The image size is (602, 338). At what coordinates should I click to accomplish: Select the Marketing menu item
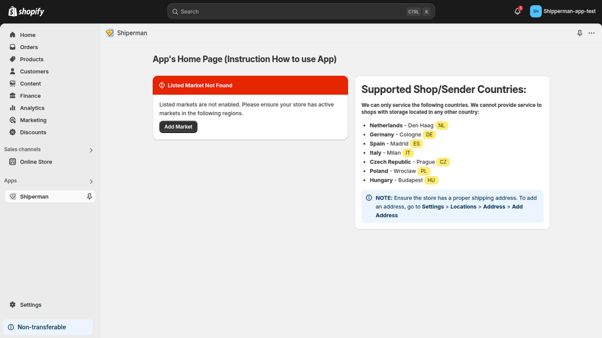click(x=33, y=120)
